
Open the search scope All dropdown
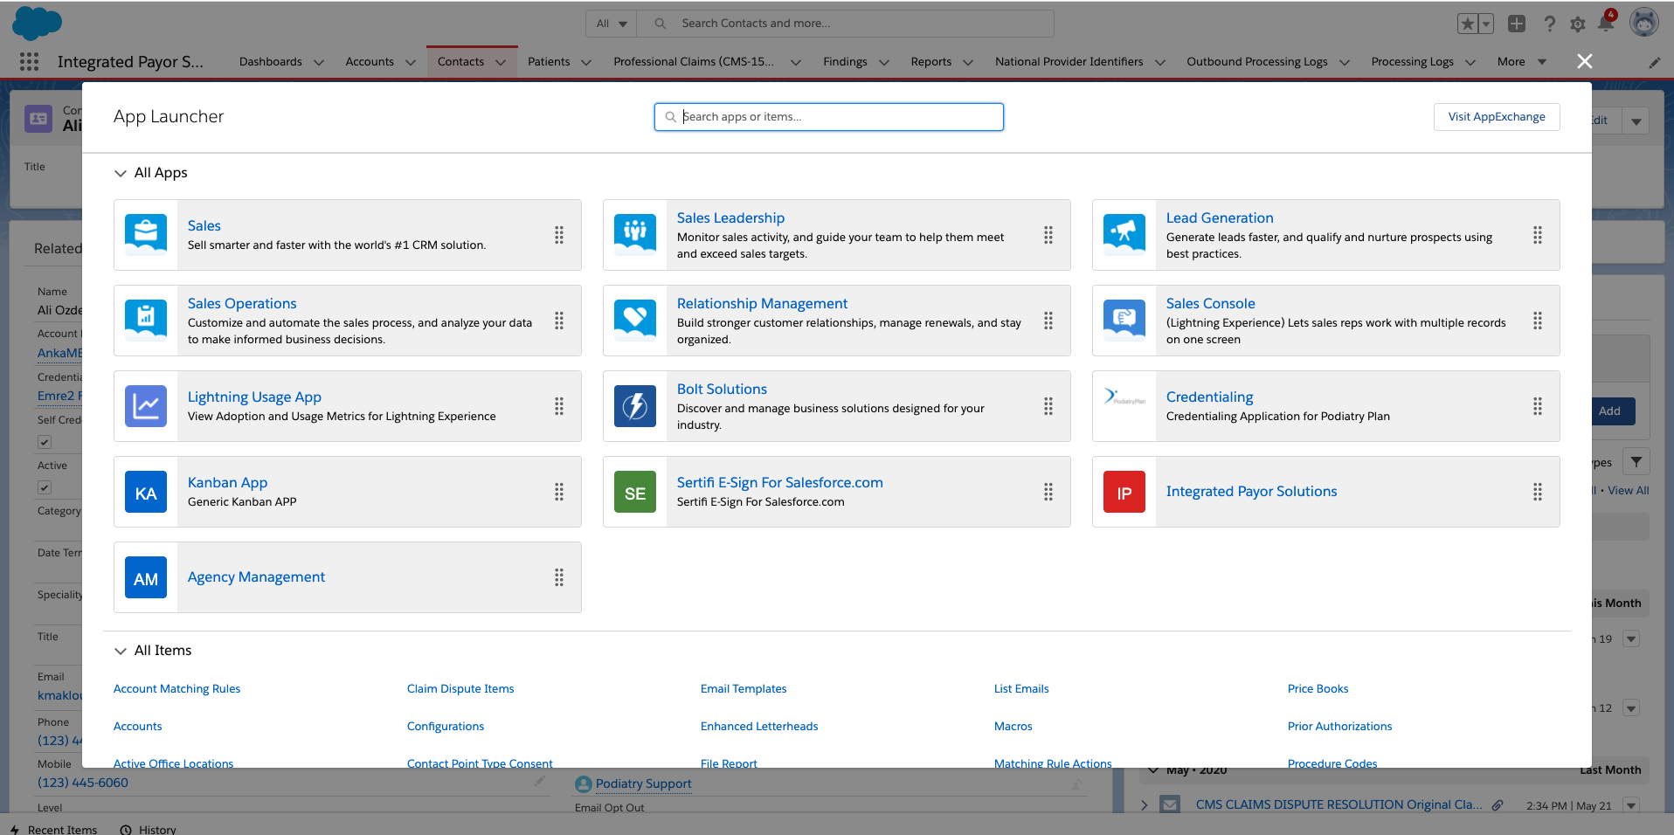612,24
